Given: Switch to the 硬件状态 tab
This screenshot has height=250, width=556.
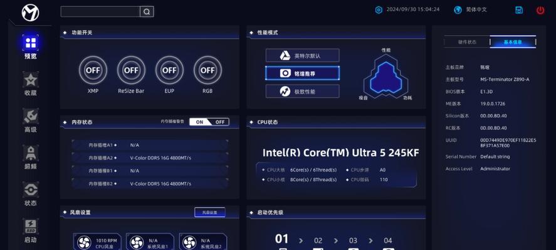Looking at the screenshot, I should (x=467, y=42).
